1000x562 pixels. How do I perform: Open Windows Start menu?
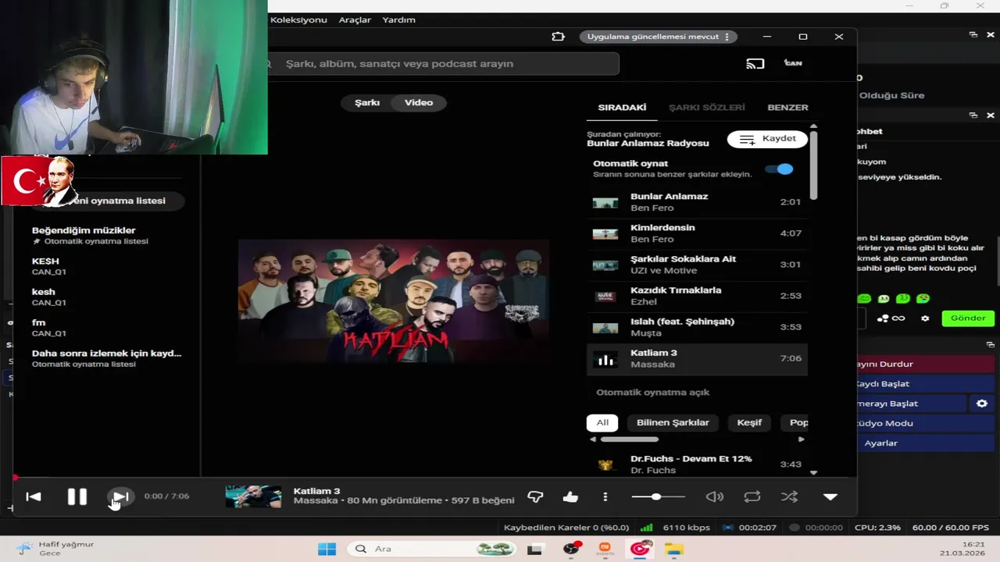(327, 549)
